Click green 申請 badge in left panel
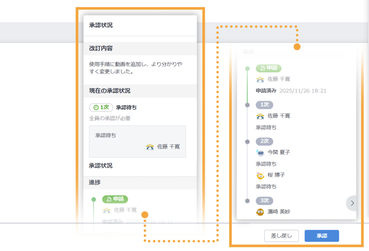This screenshot has width=369, height=251. point(115,199)
